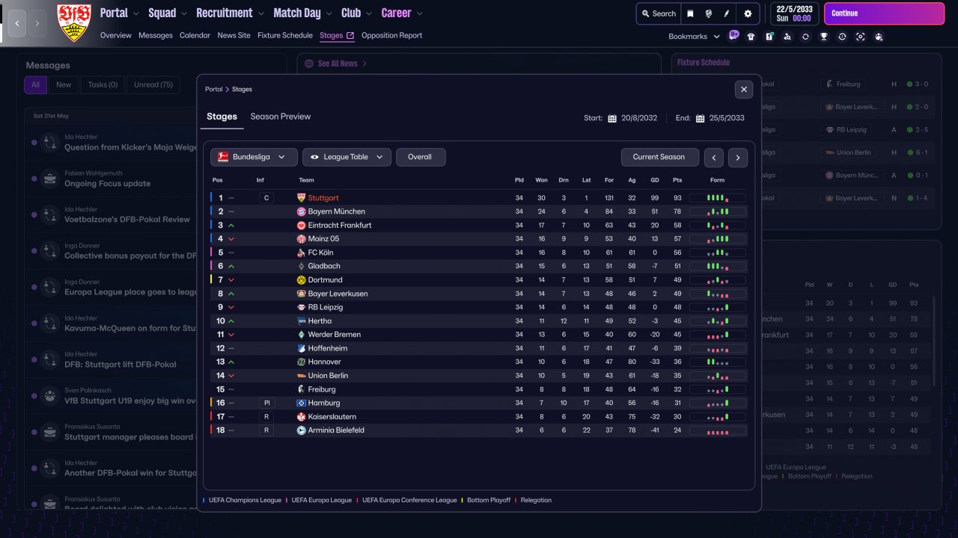Image resolution: width=958 pixels, height=538 pixels.
Task: Expand the Squad main menu
Action: click(168, 13)
